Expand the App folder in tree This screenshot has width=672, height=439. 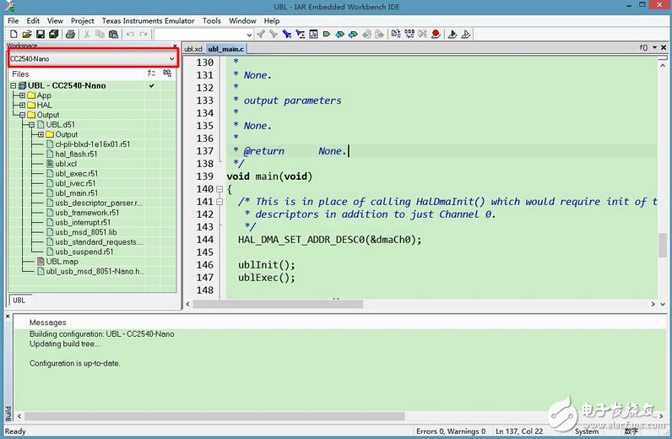[x=22, y=95]
